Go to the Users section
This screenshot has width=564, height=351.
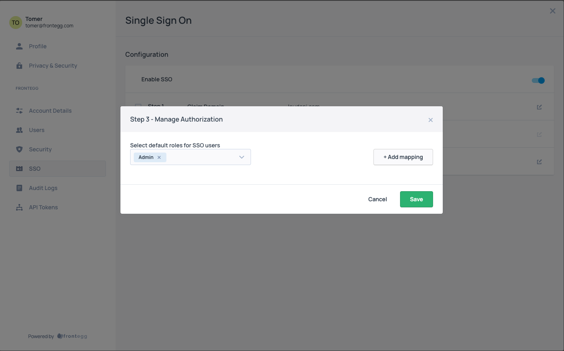pyautogui.click(x=58, y=130)
